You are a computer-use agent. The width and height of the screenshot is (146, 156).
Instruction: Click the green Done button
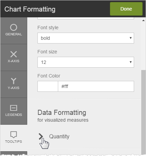(x=126, y=9)
